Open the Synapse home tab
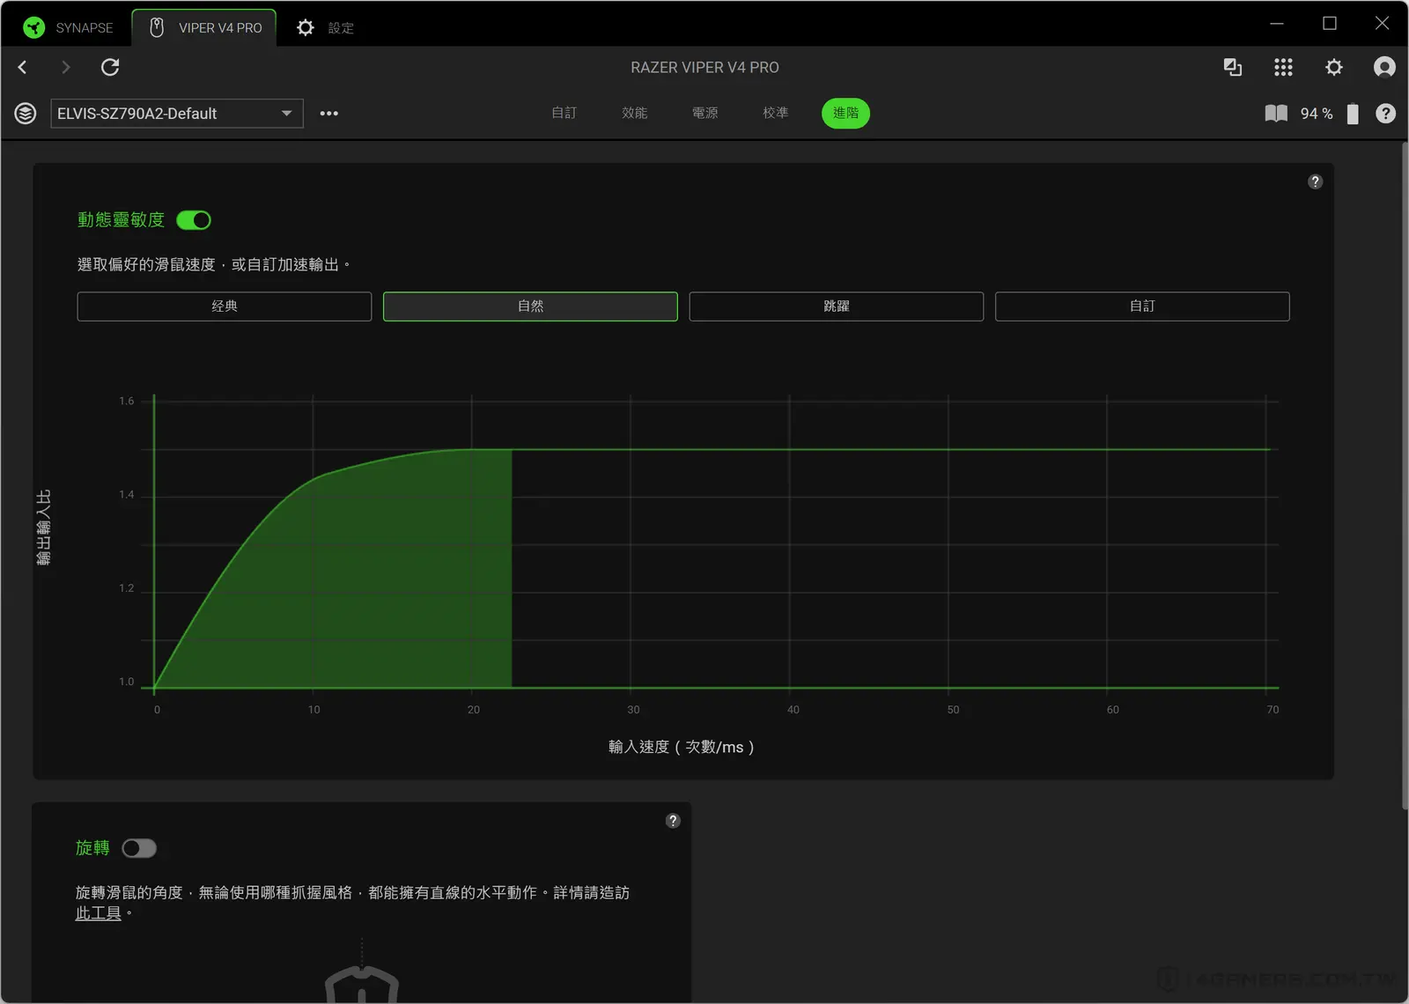The height and width of the screenshot is (1004, 1409). (x=68, y=27)
